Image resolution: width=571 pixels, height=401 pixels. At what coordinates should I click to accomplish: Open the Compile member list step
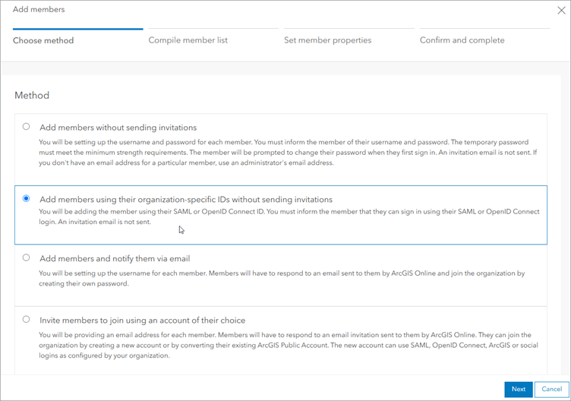[188, 40]
